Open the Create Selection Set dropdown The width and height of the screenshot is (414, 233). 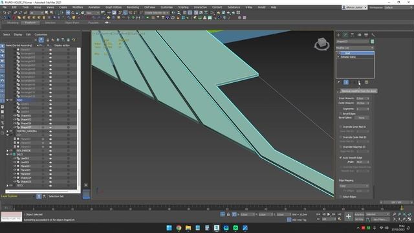coord(157,13)
